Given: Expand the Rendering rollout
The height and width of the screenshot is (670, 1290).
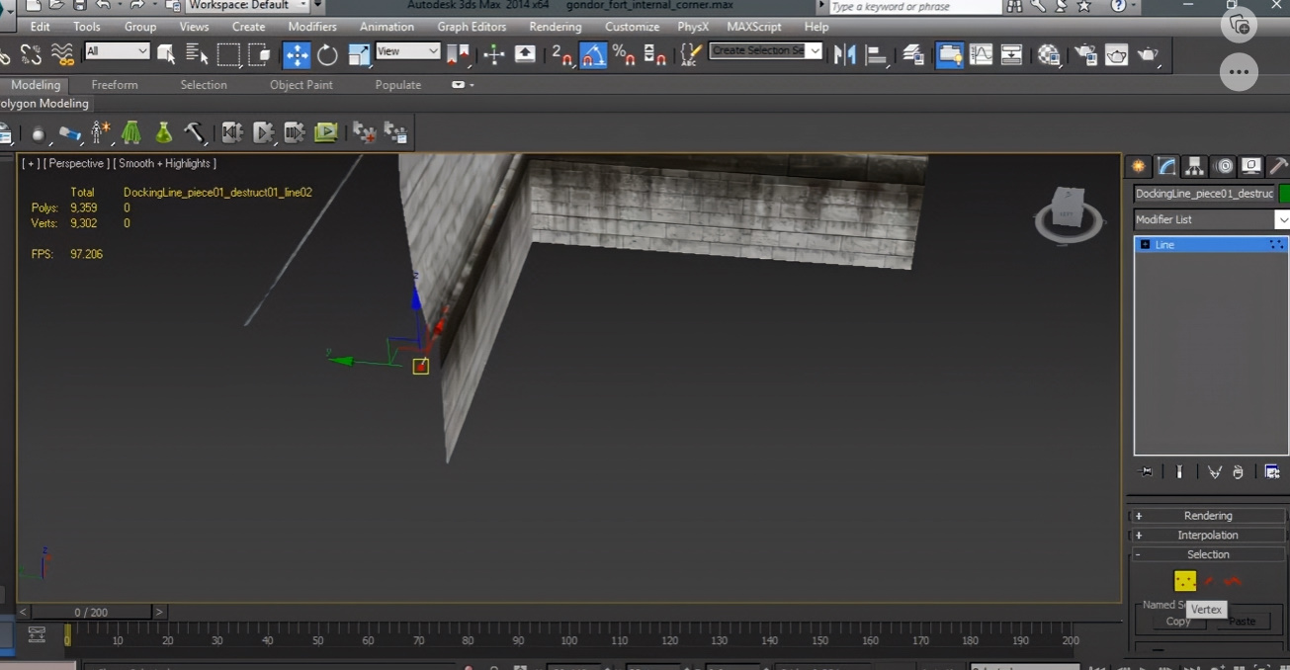Looking at the screenshot, I should pos(1208,516).
